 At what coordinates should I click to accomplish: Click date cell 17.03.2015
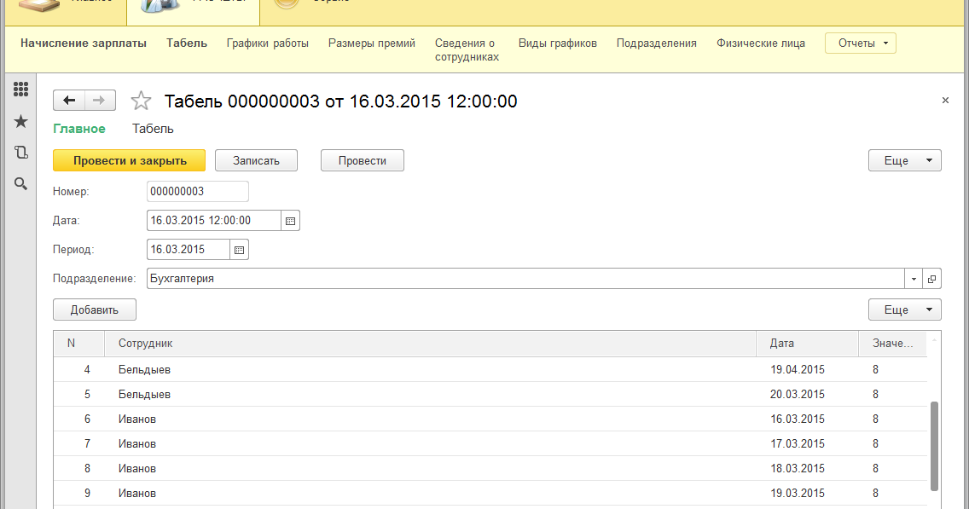click(x=798, y=443)
